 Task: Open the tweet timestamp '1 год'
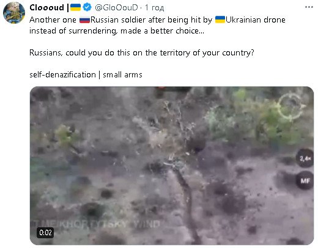tap(154, 8)
